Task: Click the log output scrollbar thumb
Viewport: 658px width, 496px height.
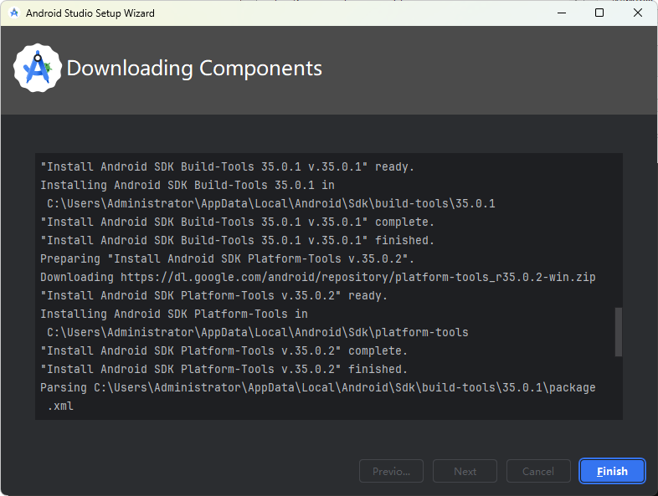Action: (x=618, y=332)
